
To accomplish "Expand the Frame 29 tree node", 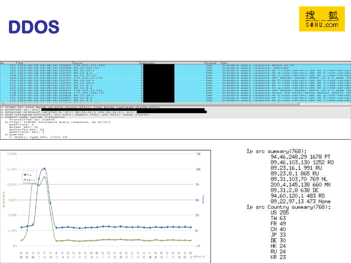I will (x=2, y=108).
